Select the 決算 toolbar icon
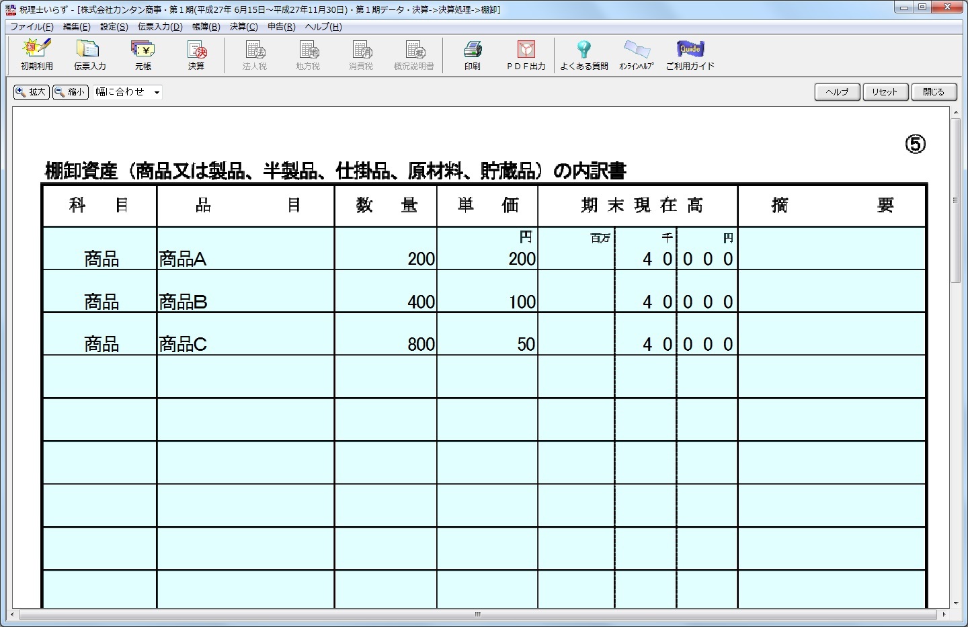 196,54
